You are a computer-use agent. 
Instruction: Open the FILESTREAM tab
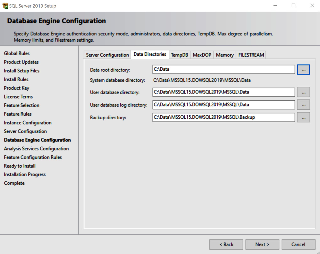[251, 55]
